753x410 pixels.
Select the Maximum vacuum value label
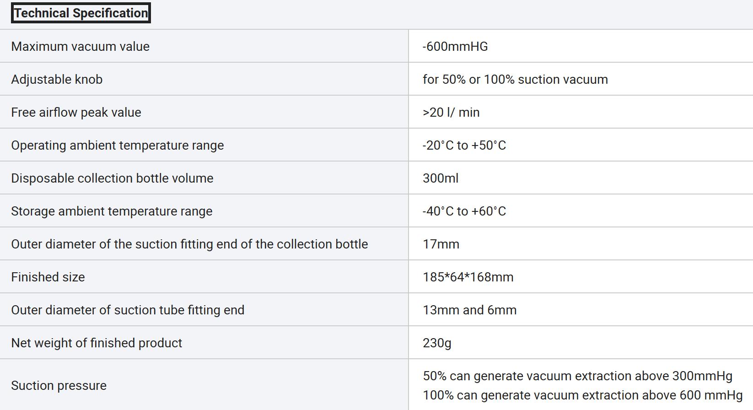click(81, 46)
